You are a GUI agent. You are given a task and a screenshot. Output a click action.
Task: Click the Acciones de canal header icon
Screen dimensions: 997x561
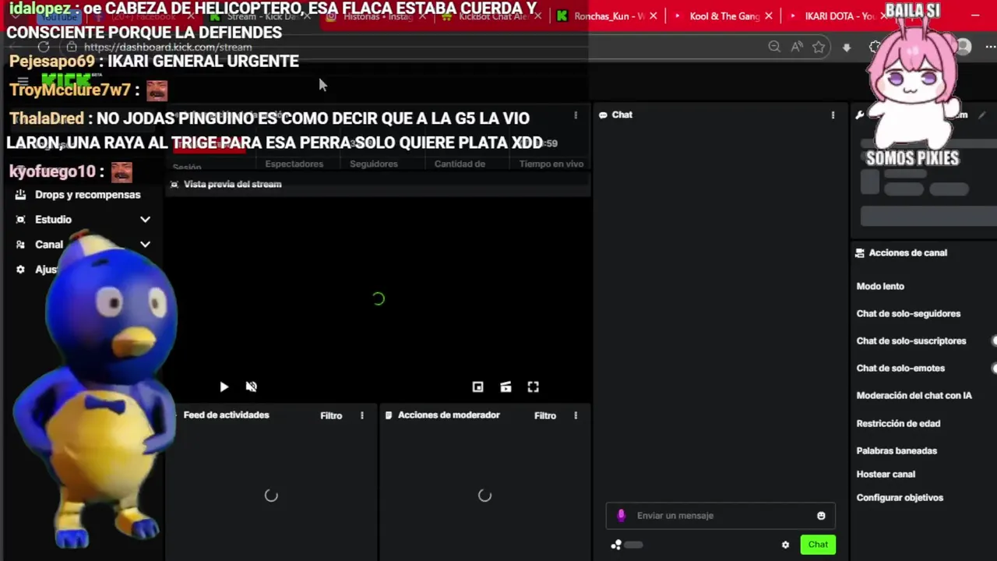[x=860, y=252]
